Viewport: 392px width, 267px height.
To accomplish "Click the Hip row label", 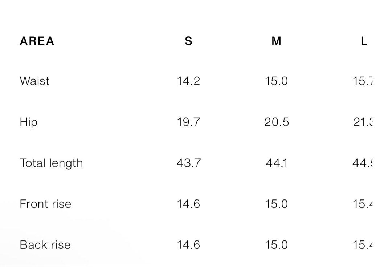I will (29, 123).
